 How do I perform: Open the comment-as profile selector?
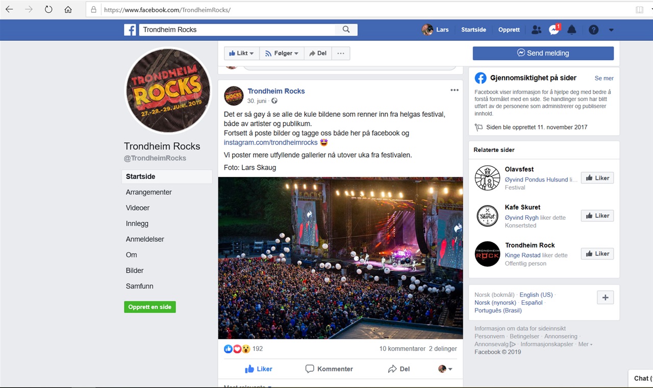[445, 369]
